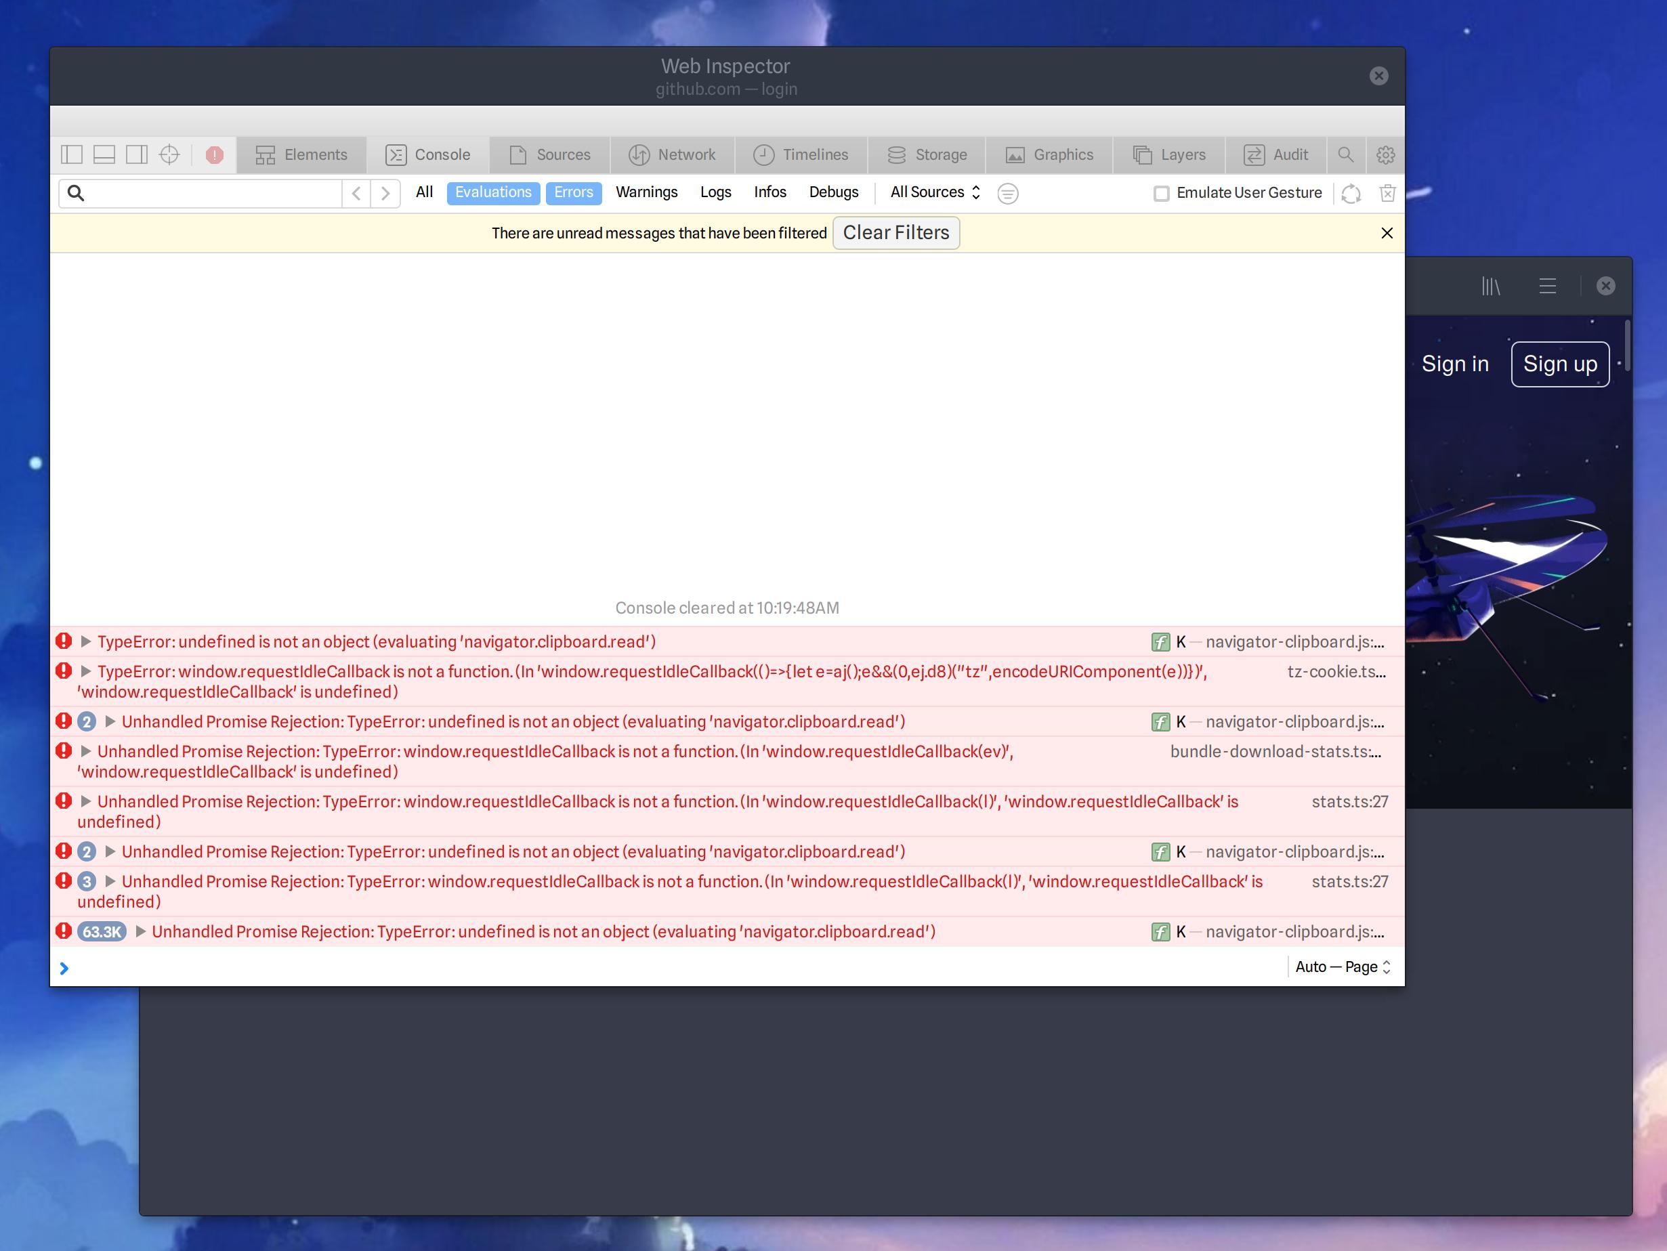The width and height of the screenshot is (1667, 1251).
Task: Open the All Sources dropdown
Action: (933, 193)
